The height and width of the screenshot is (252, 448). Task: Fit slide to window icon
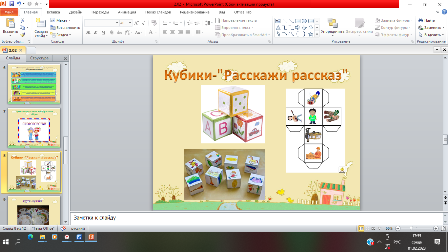pyautogui.click(x=444, y=228)
